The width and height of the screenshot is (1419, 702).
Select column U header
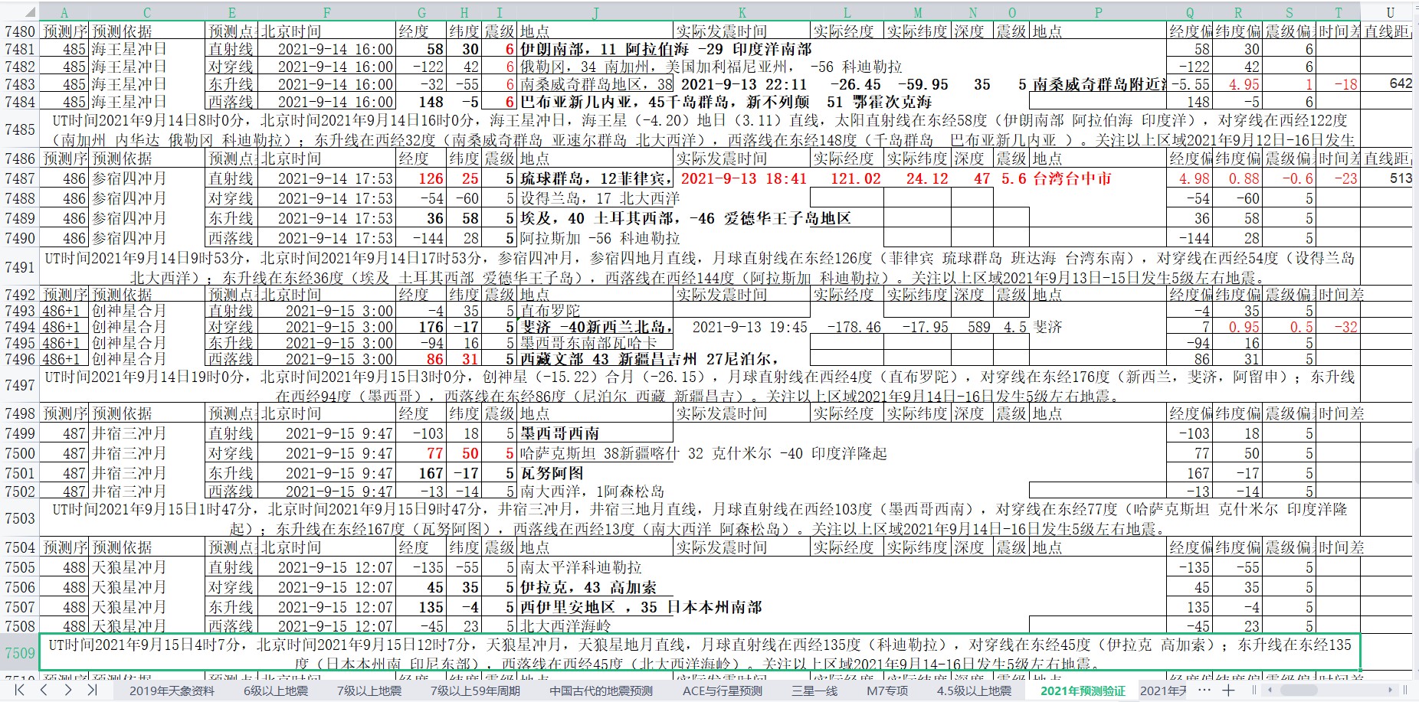(1390, 12)
